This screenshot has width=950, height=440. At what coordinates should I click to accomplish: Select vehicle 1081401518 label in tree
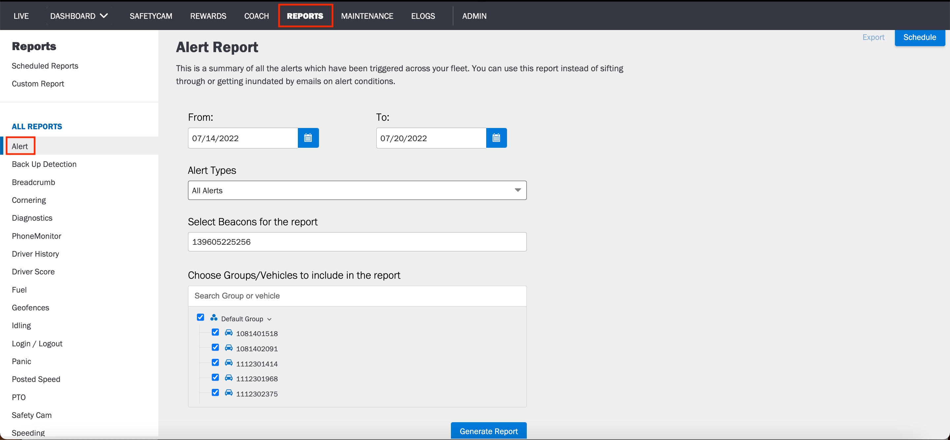[x=257, y=333]
